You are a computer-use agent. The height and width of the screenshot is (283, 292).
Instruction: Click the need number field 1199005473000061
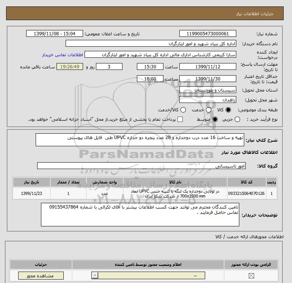tap(208, 33)
